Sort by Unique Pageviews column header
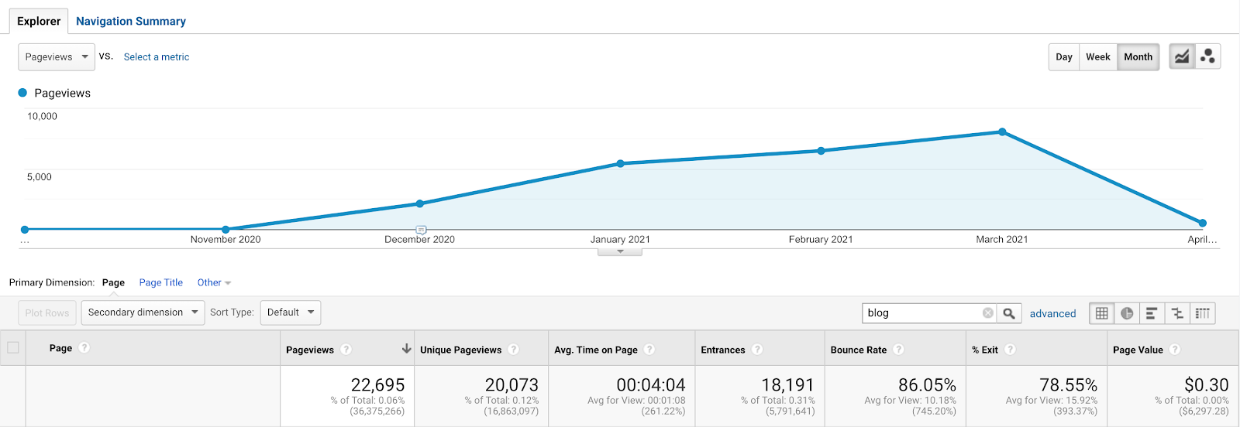Screen dimensions: 1240x427 tap(460, 350)
